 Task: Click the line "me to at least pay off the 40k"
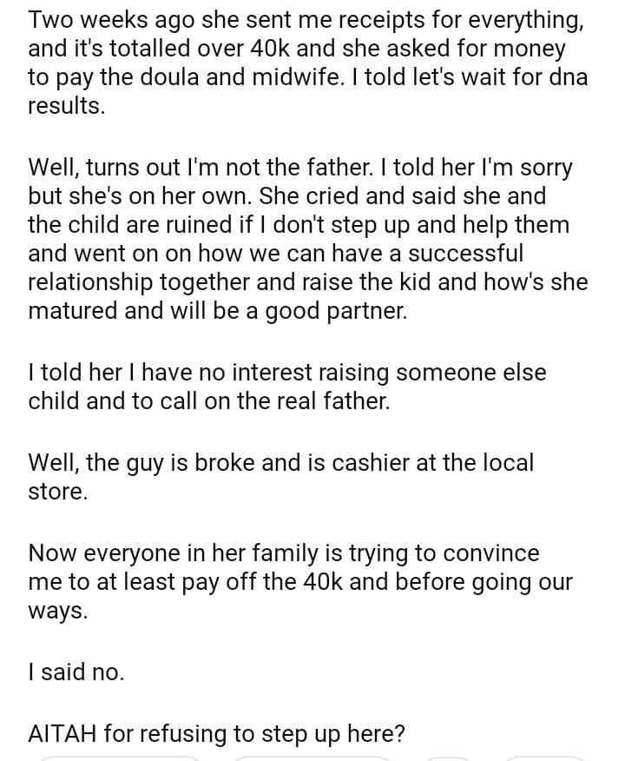[x=300, y=582]
